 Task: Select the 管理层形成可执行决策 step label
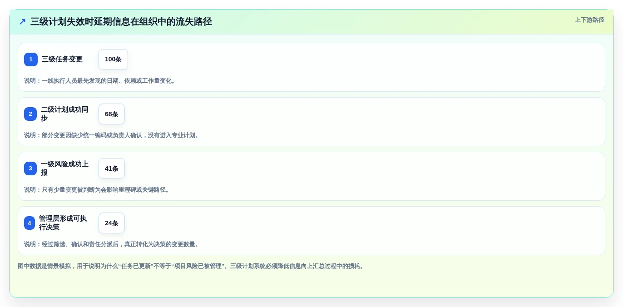[63, 223]
